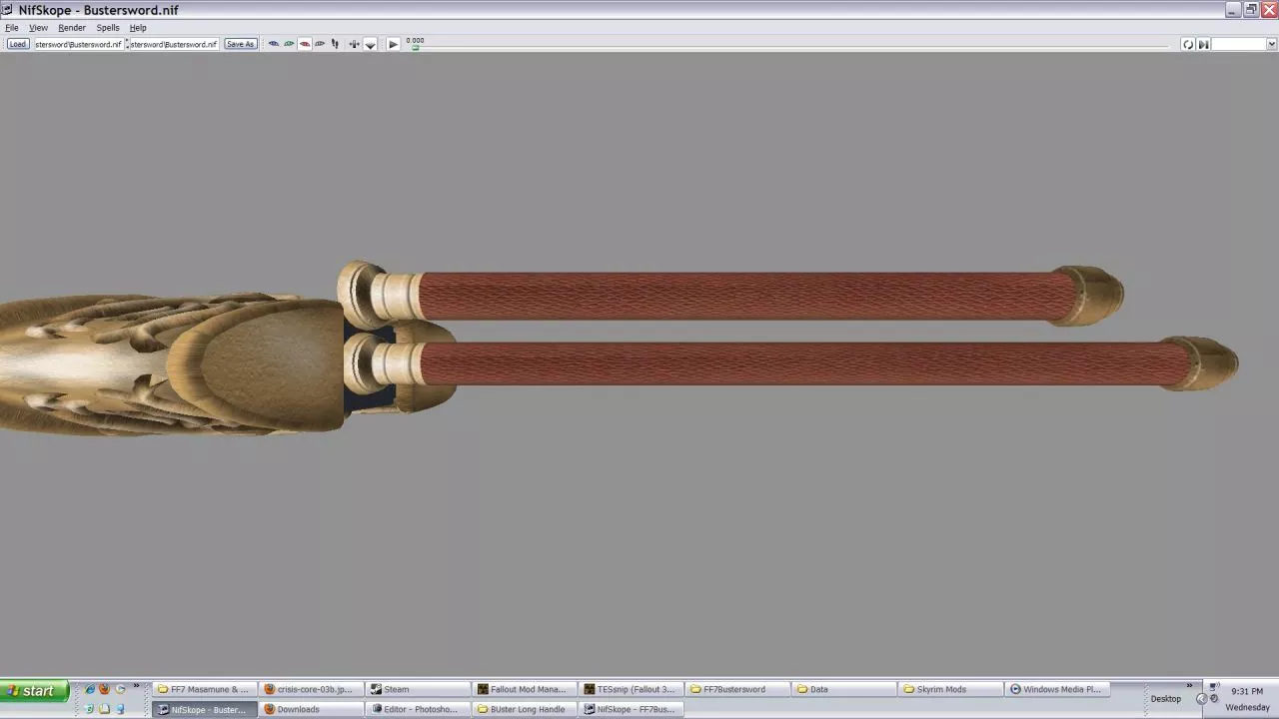
Task: Toggle the switch animation icon
Action: pos(1203,44)
